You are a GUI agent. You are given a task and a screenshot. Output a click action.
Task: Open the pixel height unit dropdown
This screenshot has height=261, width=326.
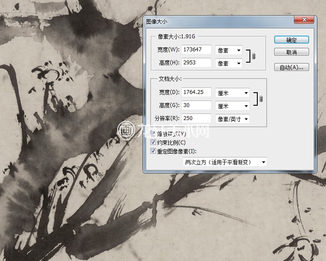(229, 64)
